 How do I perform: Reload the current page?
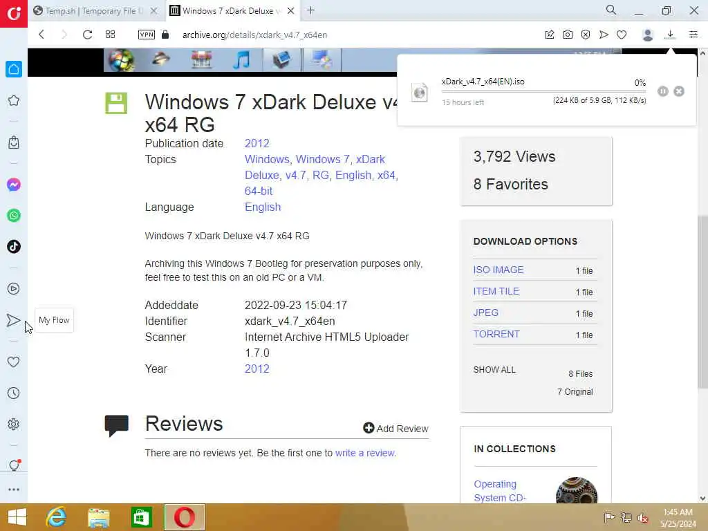(x=87, y=35)
